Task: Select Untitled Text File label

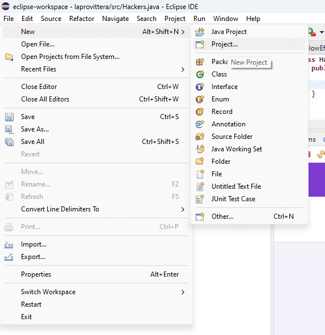Action: pyautogui.click(x=237, y=186)
